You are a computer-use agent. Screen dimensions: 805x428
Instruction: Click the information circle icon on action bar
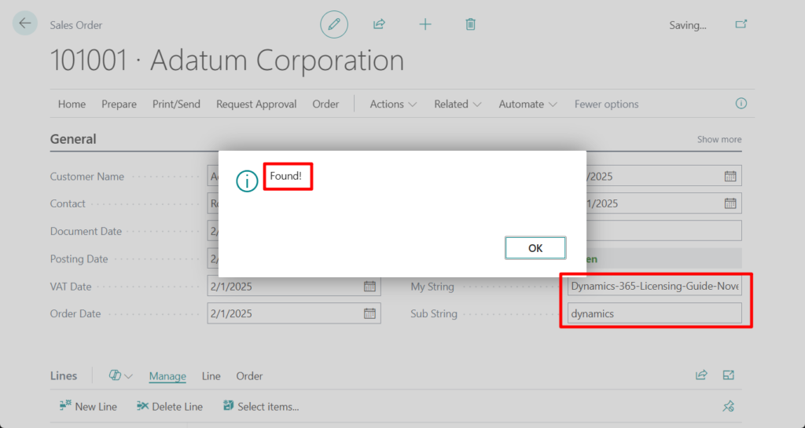pyautogui.click(x=741, y=104)
